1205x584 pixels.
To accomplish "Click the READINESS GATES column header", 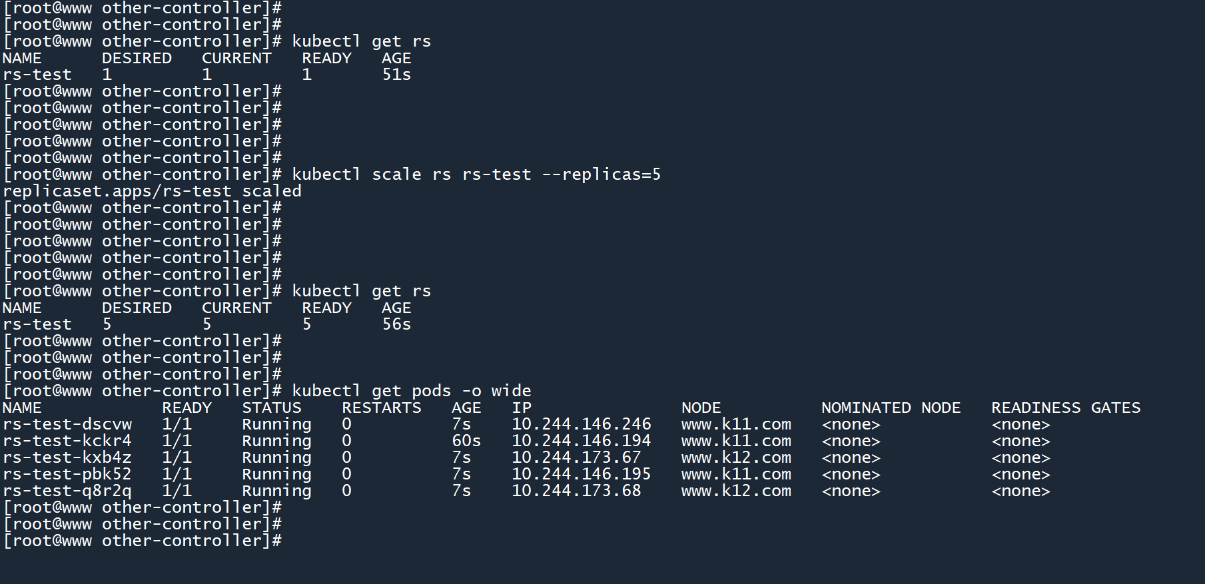I will [1066, 408].
